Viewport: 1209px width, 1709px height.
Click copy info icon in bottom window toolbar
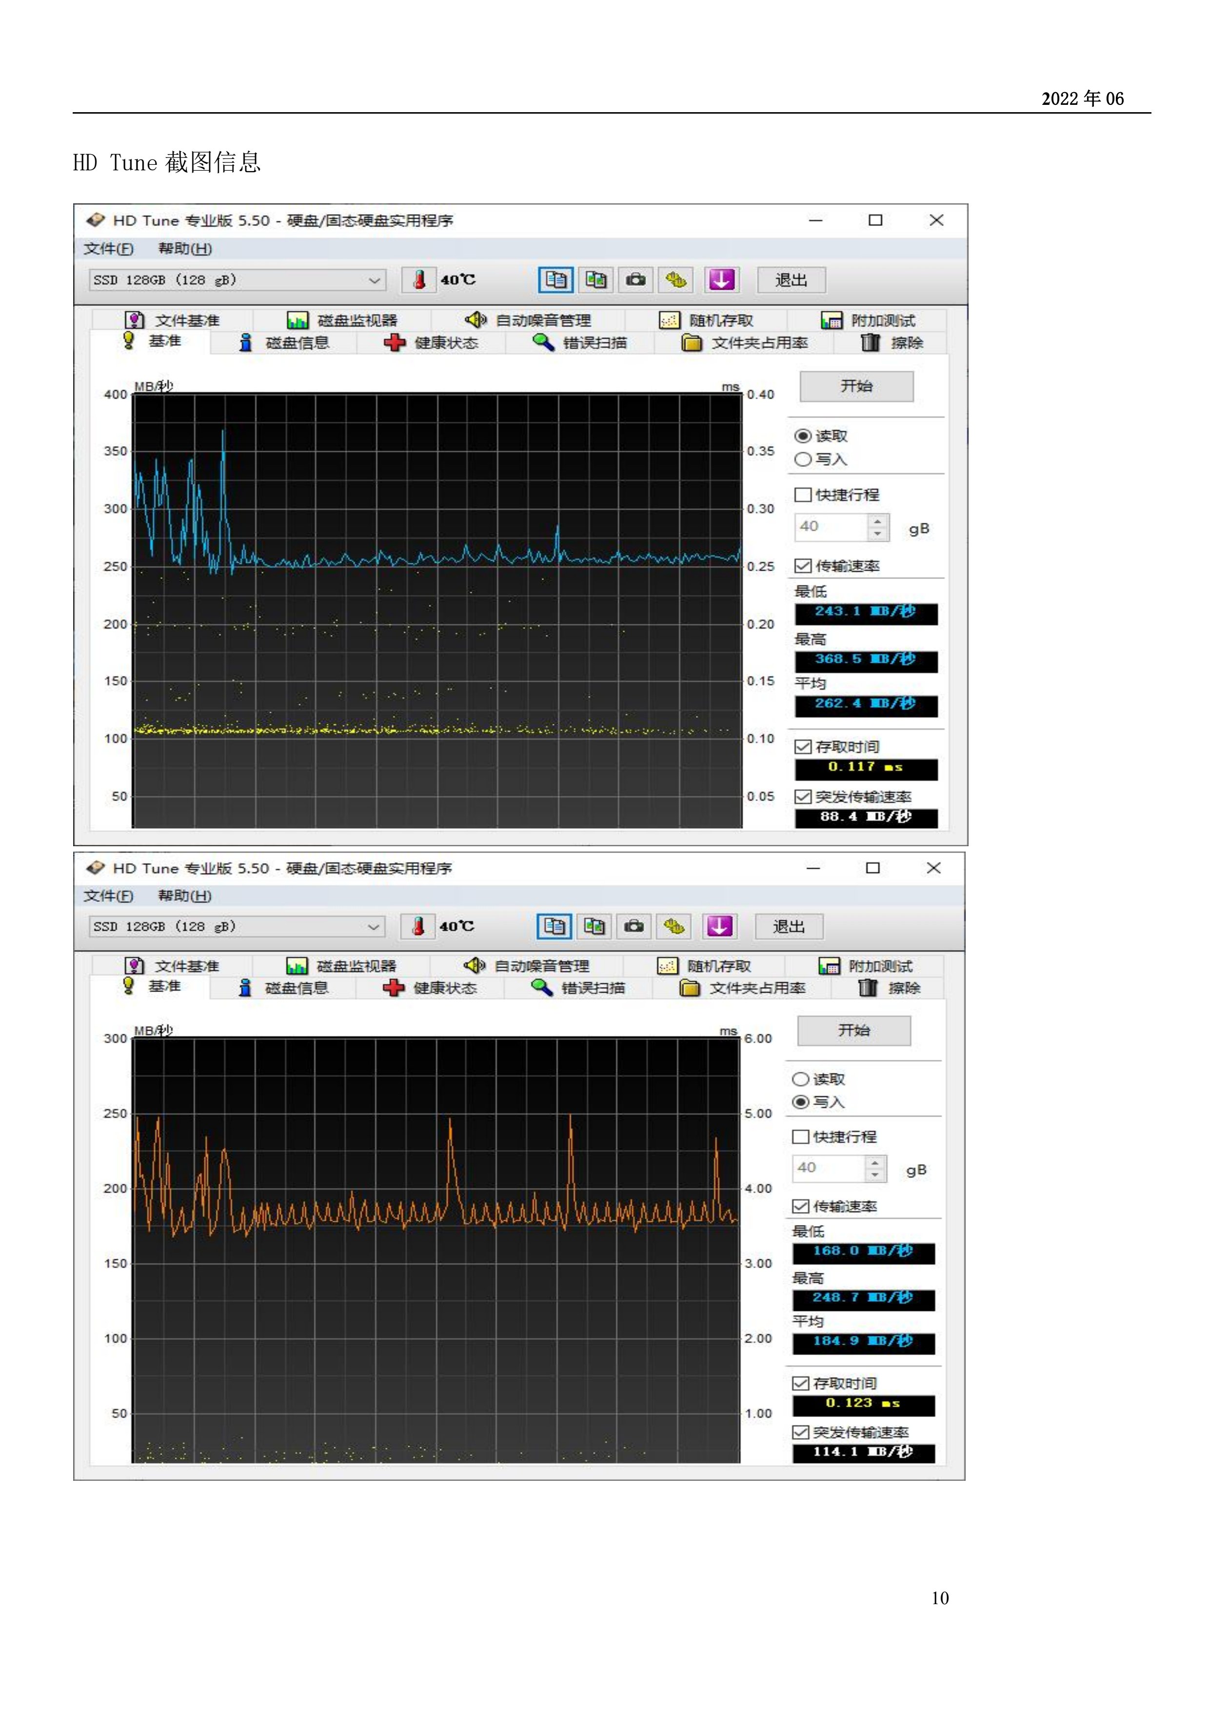pos(554,926)
